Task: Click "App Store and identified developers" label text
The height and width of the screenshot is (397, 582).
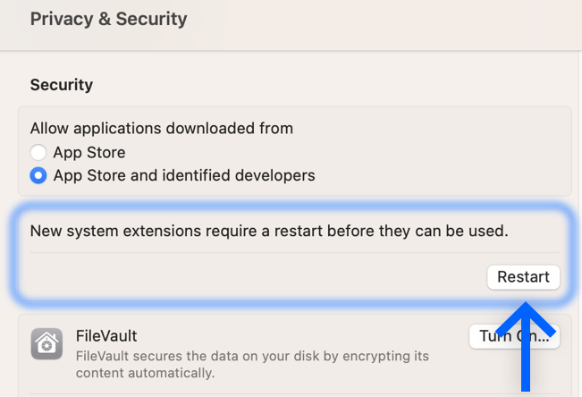Action: coord(184,175)
